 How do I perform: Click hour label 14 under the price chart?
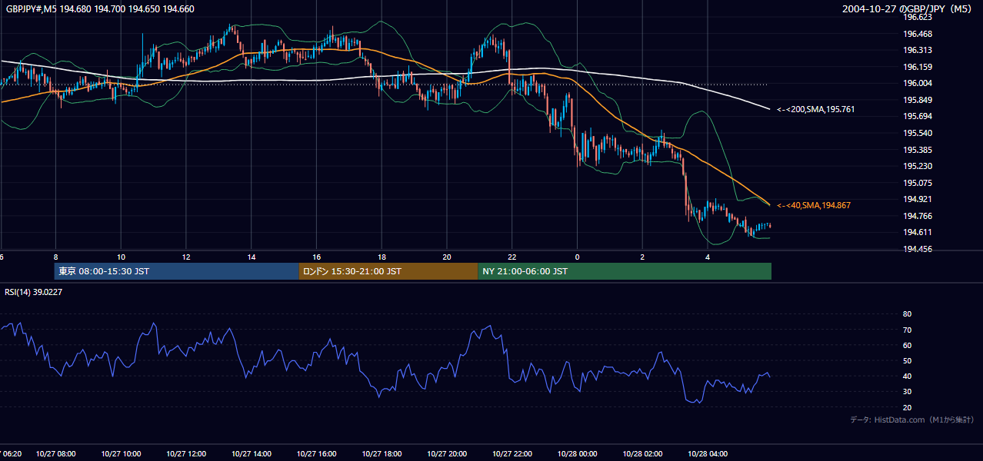pos(252,257)
